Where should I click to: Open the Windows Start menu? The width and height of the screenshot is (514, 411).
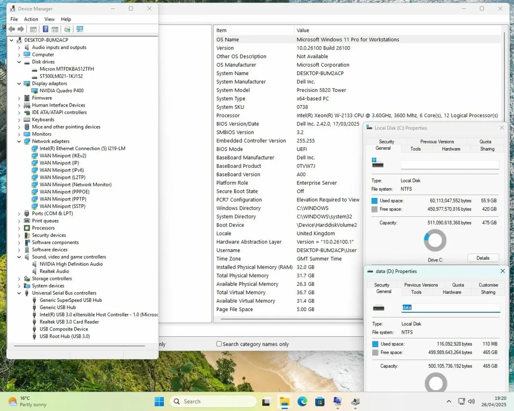click(x=159, y=402)
